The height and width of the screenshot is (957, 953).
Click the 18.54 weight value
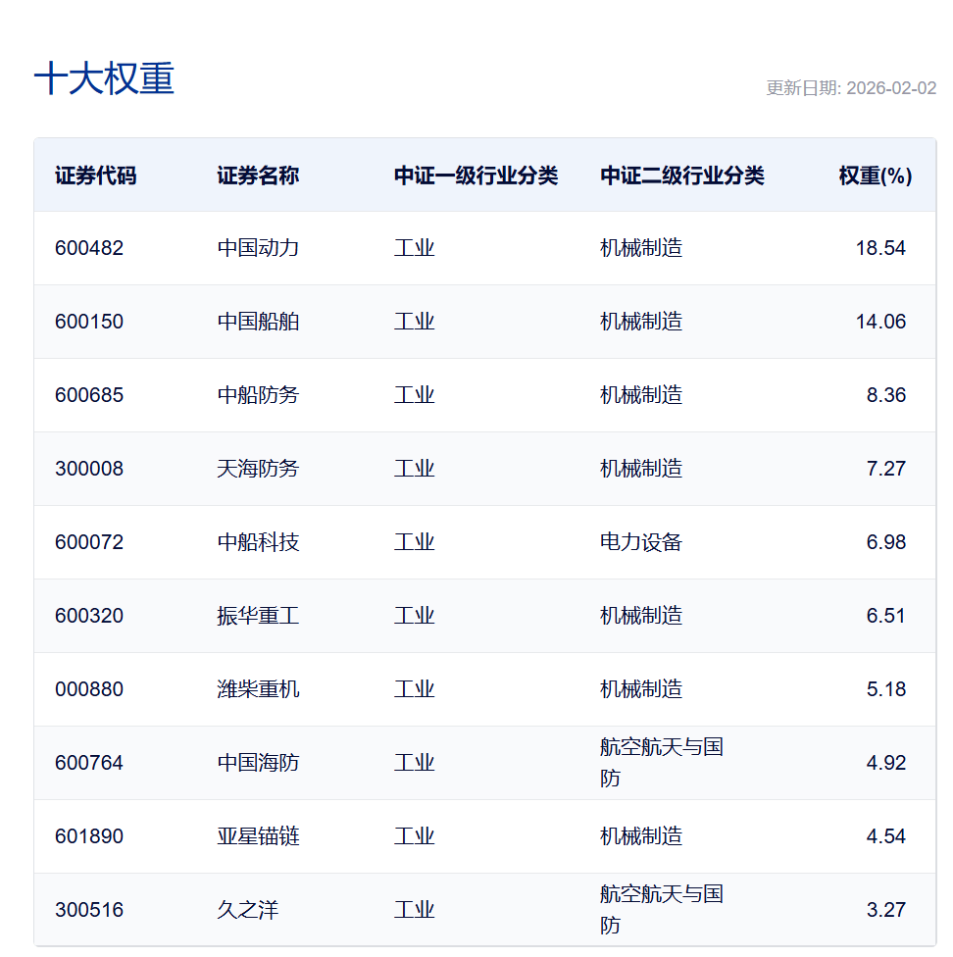coord(879,248)
